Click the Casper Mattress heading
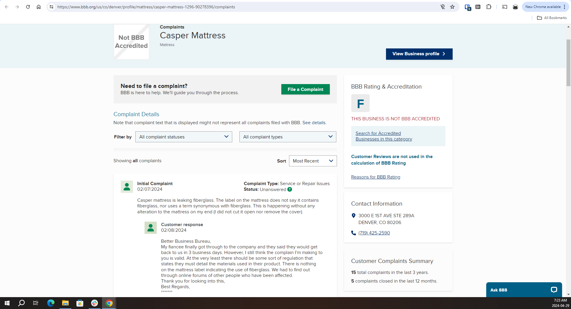The height and width of the screenshot is (309, 571). click(x=193, y=35)
